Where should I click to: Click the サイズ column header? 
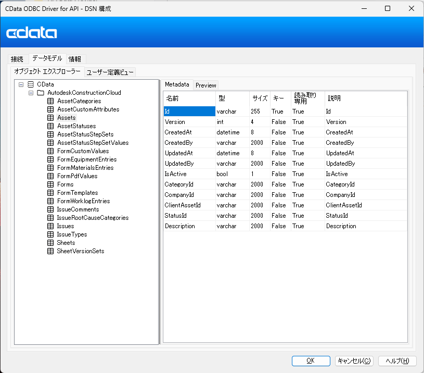point(260,98)
